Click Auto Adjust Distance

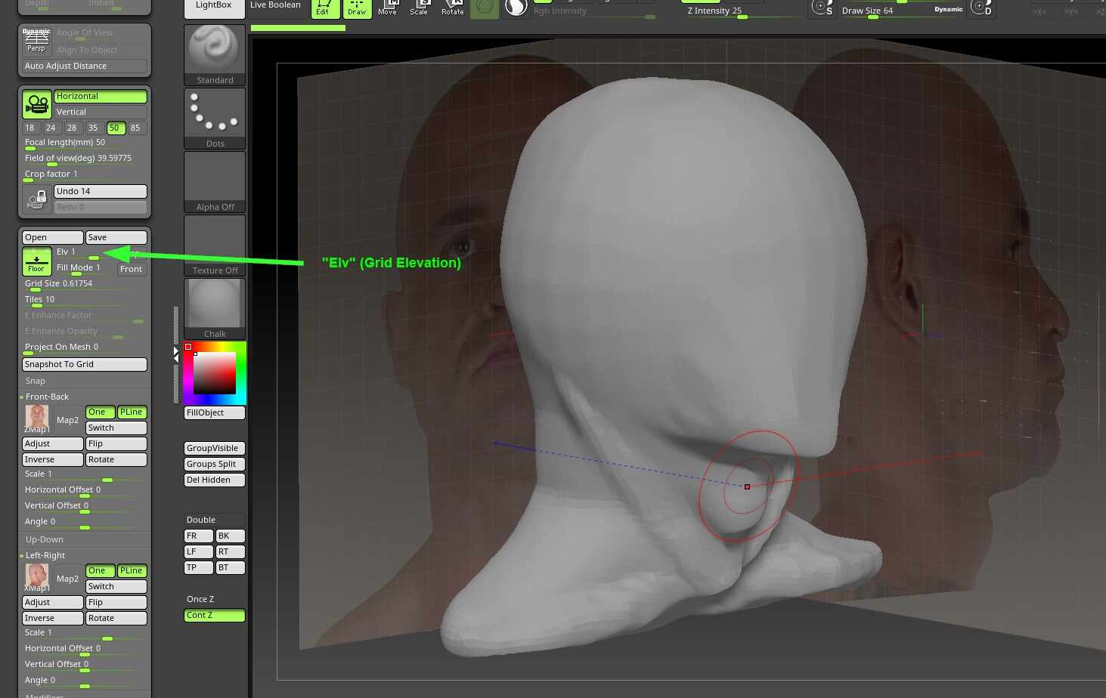85,66
